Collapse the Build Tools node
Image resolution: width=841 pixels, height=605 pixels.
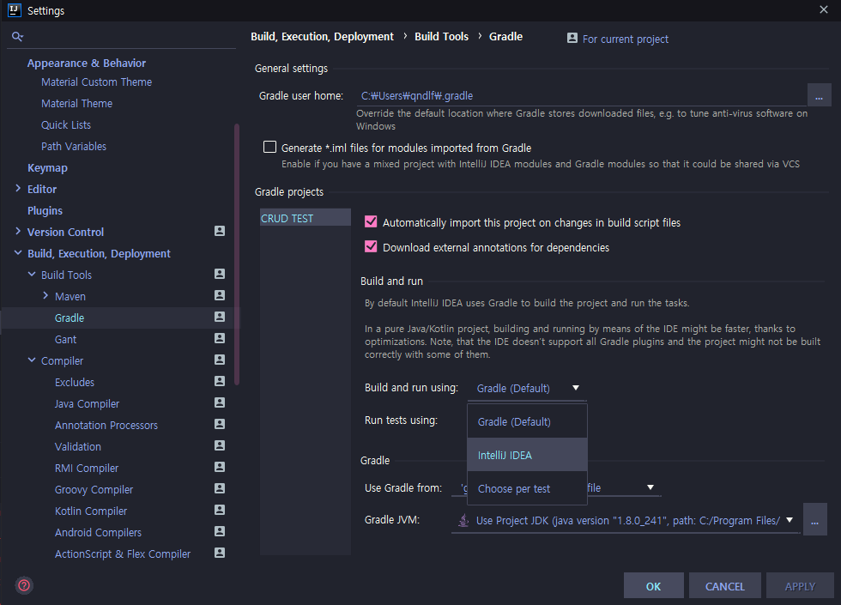click(x=32, y=274)
